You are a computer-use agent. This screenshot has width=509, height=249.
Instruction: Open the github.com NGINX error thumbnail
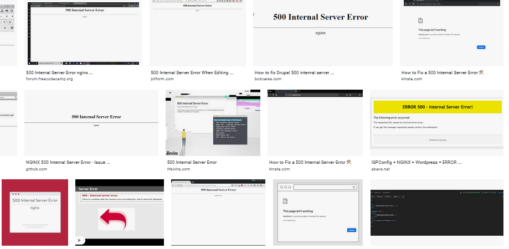point(91,123)
